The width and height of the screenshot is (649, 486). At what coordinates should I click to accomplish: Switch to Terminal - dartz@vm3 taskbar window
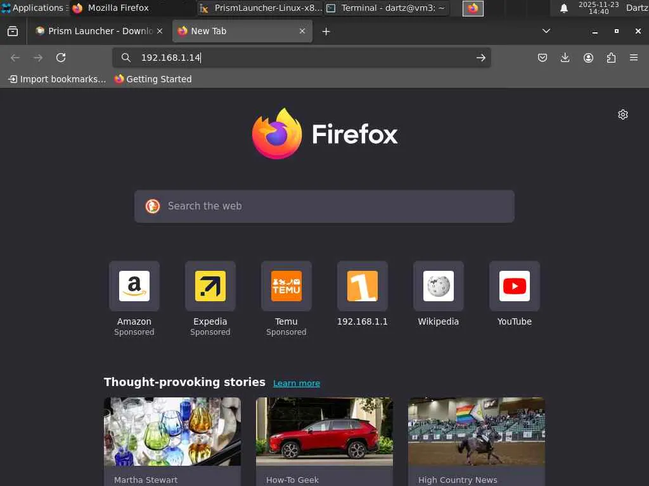coord(387,8)
